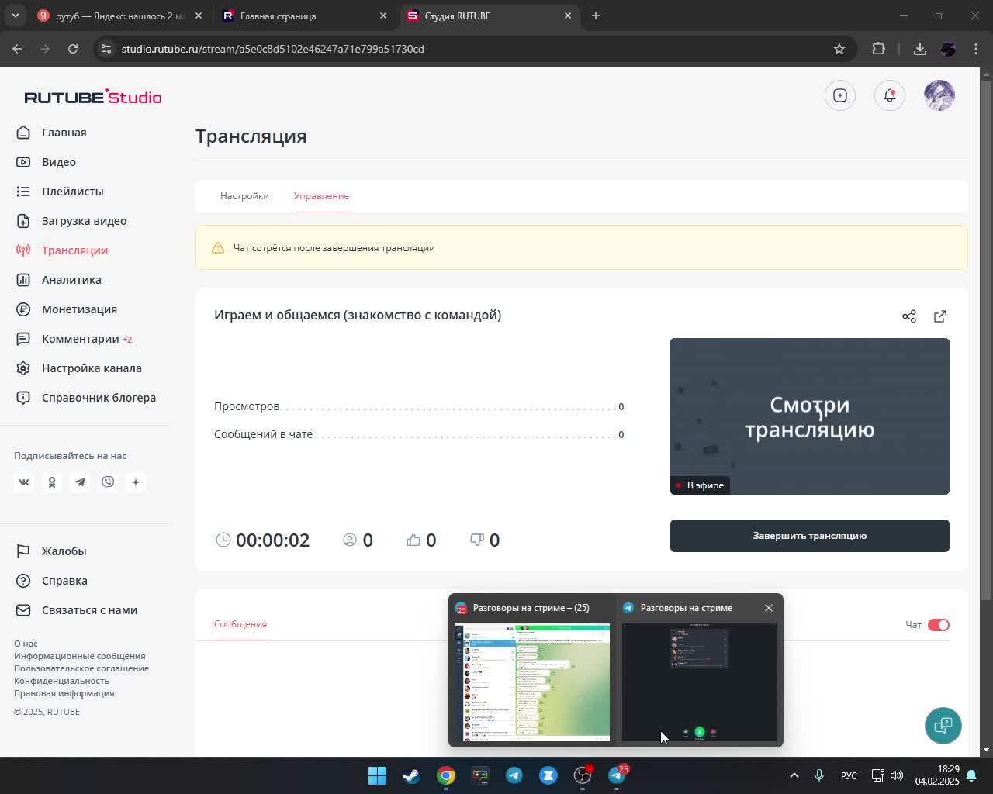Switch to the Настройки tab
The width and height of the screenshot is (993, 794).
(x=244, y=196)
